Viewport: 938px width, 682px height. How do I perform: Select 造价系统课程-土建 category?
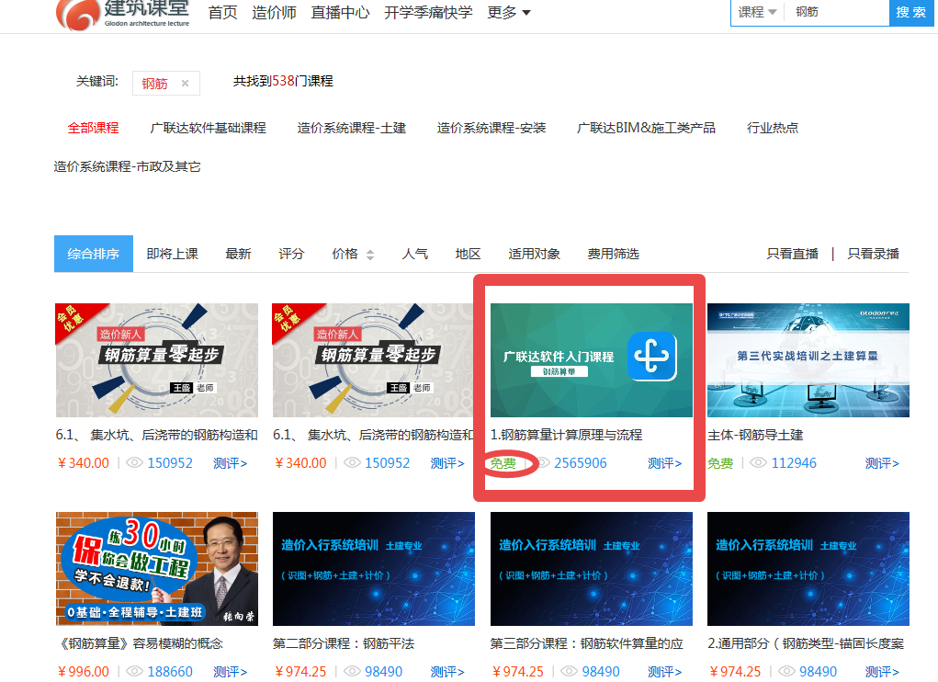[352, 128]
